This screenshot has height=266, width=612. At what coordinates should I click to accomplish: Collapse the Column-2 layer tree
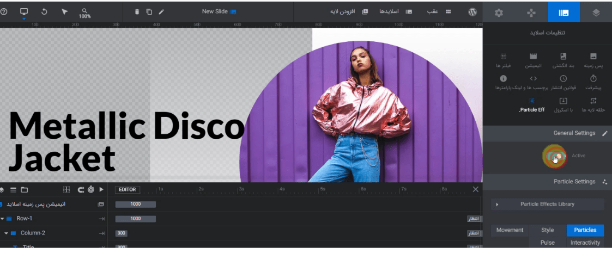pos(7,233)
